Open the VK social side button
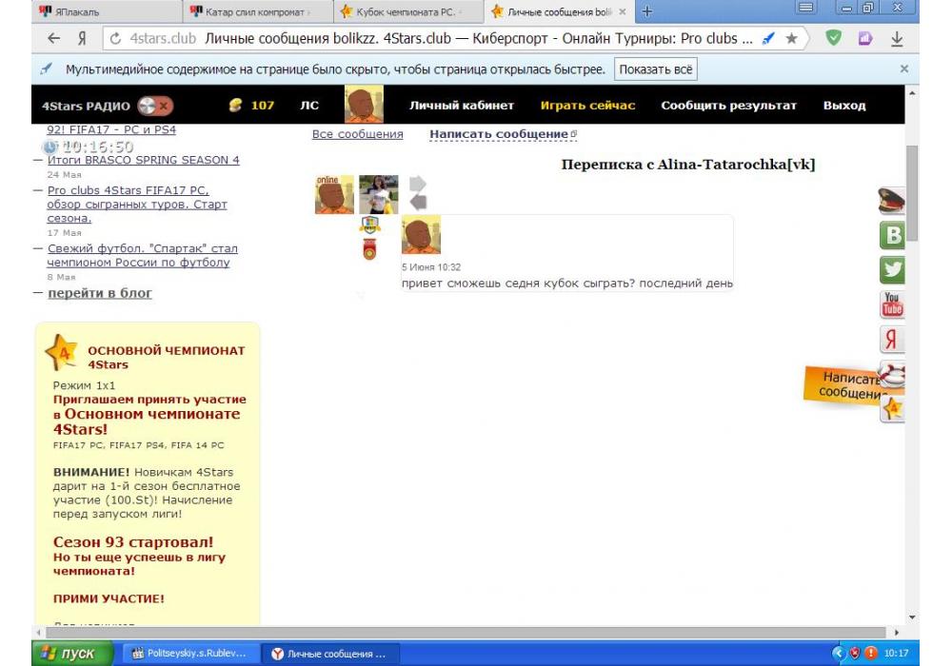Image resolution: width=952 pixels, height=666 pixels. coord(893,235)
